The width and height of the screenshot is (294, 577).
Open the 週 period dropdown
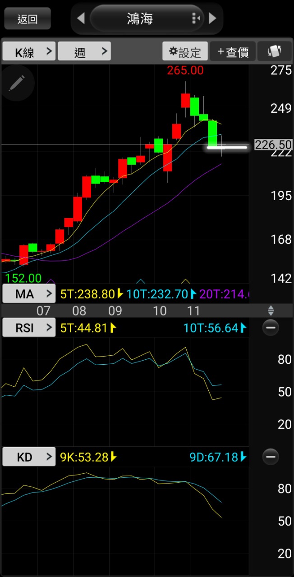(84, 51)
